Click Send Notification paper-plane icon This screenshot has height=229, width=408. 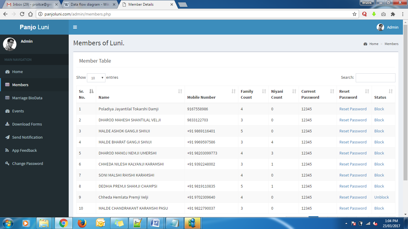pos(7,137)
